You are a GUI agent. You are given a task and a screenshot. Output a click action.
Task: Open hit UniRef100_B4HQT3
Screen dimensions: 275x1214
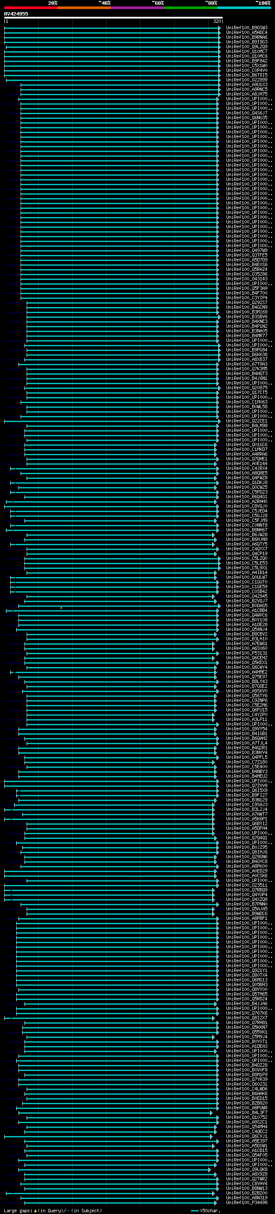(x=247, y=373)
